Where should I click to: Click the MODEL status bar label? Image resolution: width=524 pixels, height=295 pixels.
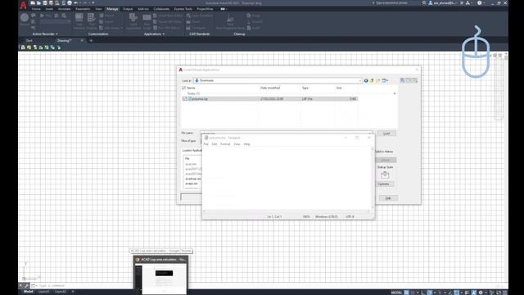click(396, 293)
